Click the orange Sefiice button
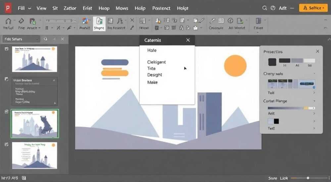Viewport: 331px width, 182px height. (x=313, y=8)
